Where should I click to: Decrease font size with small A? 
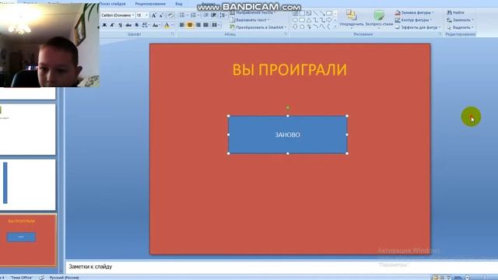tap(162, 16)
